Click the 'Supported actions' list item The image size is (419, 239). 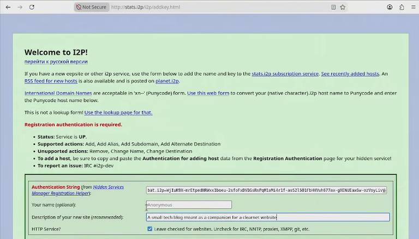click(129, 144)
